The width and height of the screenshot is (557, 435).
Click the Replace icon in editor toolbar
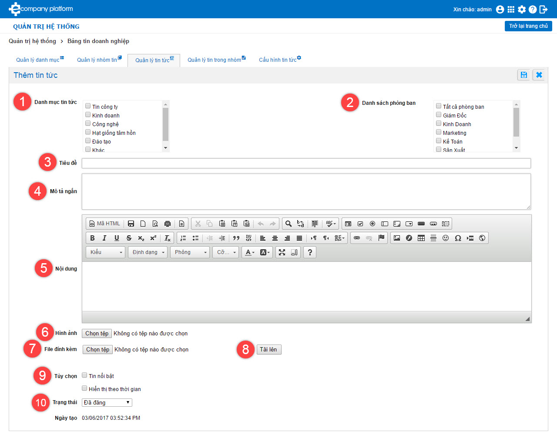pos(301,224)
